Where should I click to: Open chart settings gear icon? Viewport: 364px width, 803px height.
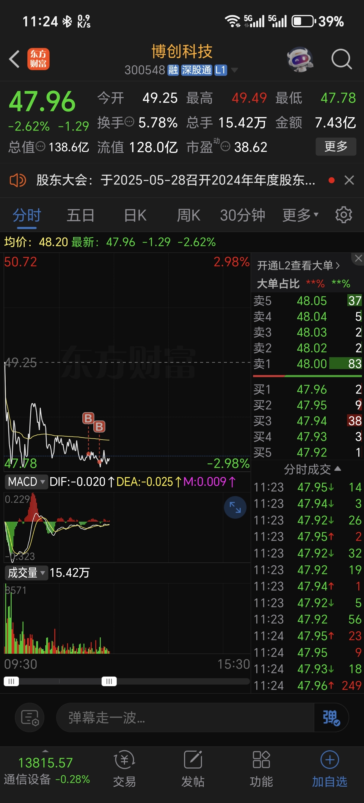pyautogui.click(x=343, y=215)
